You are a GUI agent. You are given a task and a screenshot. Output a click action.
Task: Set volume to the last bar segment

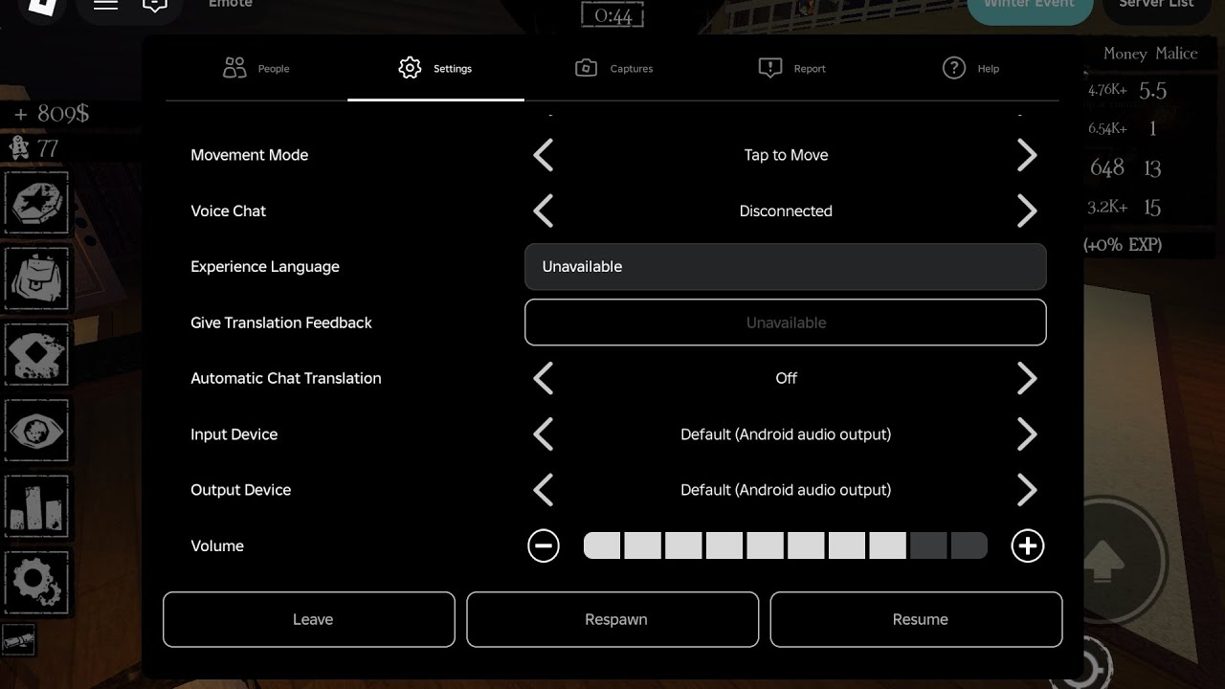(x=969, y=545)
